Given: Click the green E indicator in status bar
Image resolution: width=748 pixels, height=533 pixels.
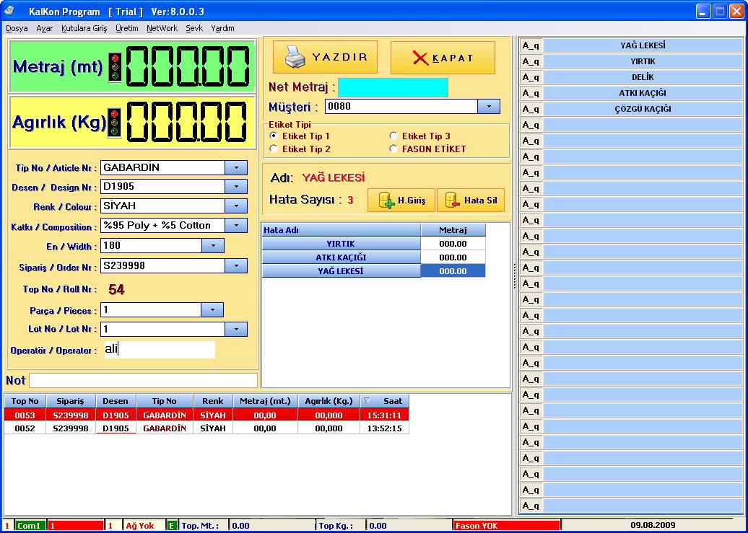Looking at the screenshot, I should pos(171,525).
